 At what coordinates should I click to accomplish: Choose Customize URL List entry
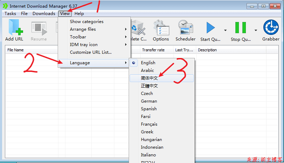pyautogui.click(x=94, y=52)
